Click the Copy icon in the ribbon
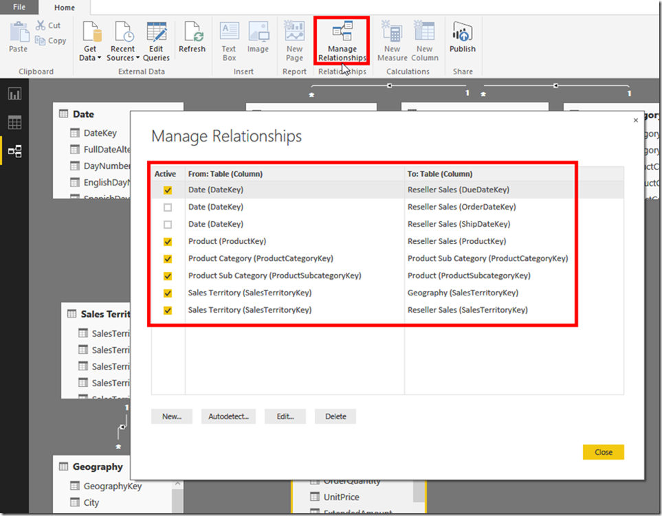662x516 pixels. (51, 41)
